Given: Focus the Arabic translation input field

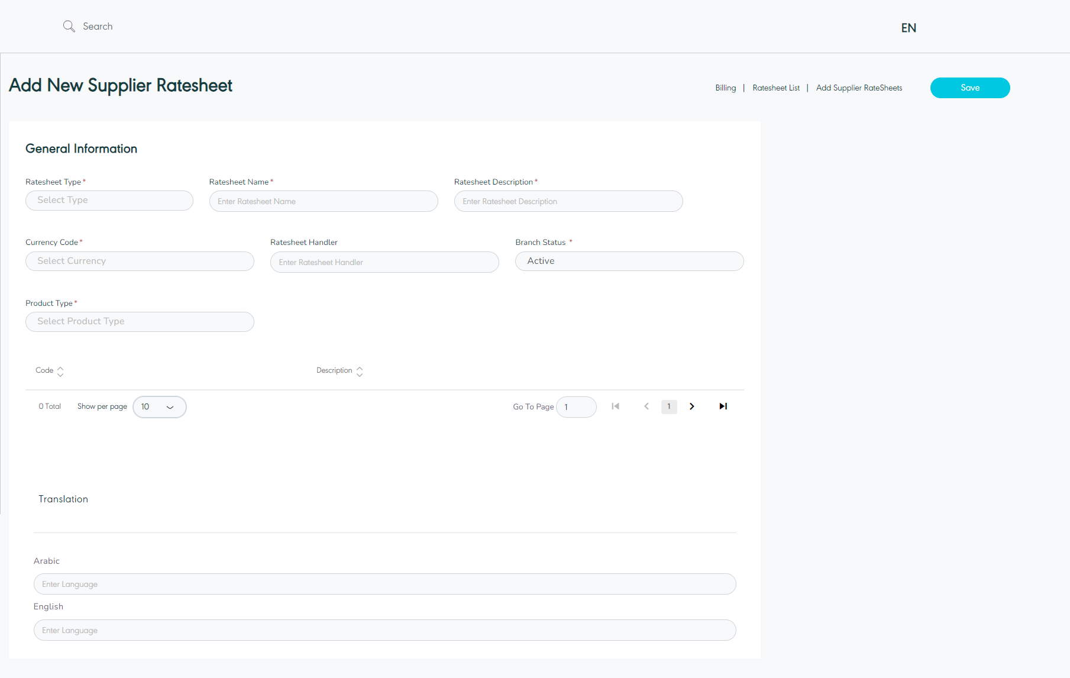Looking at the screenshot, I should click(x=384, y=584).
